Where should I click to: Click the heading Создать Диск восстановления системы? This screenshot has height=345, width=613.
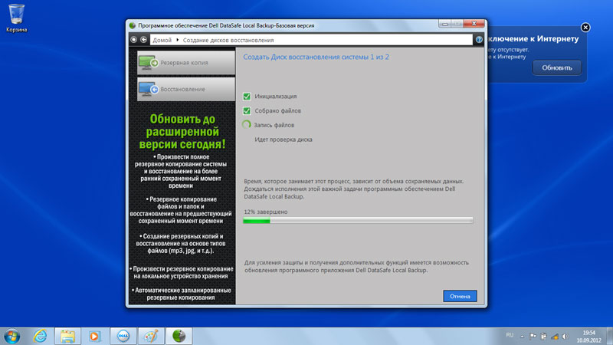[316, 57]
